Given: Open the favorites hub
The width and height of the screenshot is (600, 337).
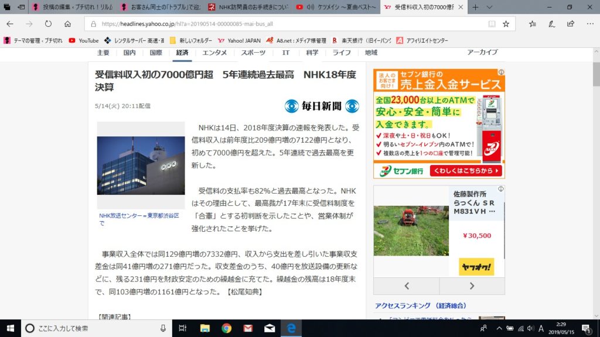Looking at the screenshot, I should pos(532,23).
